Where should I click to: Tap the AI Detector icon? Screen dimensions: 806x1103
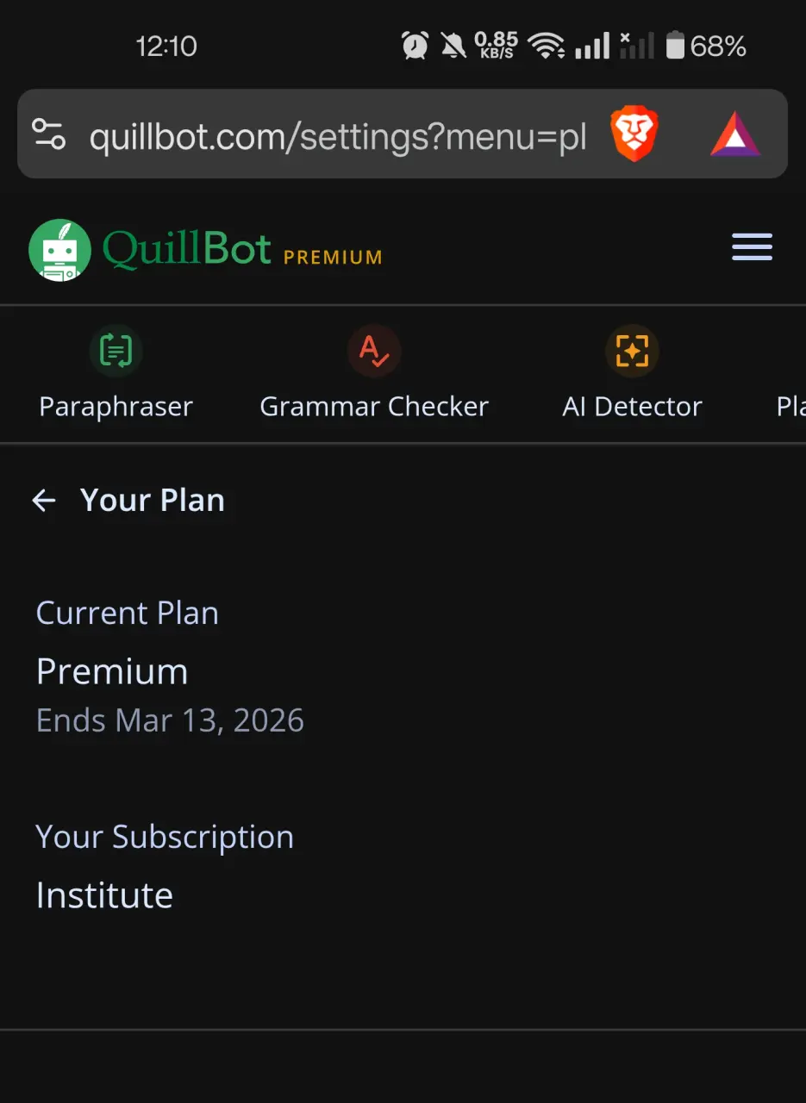click(x=632, y=352)
